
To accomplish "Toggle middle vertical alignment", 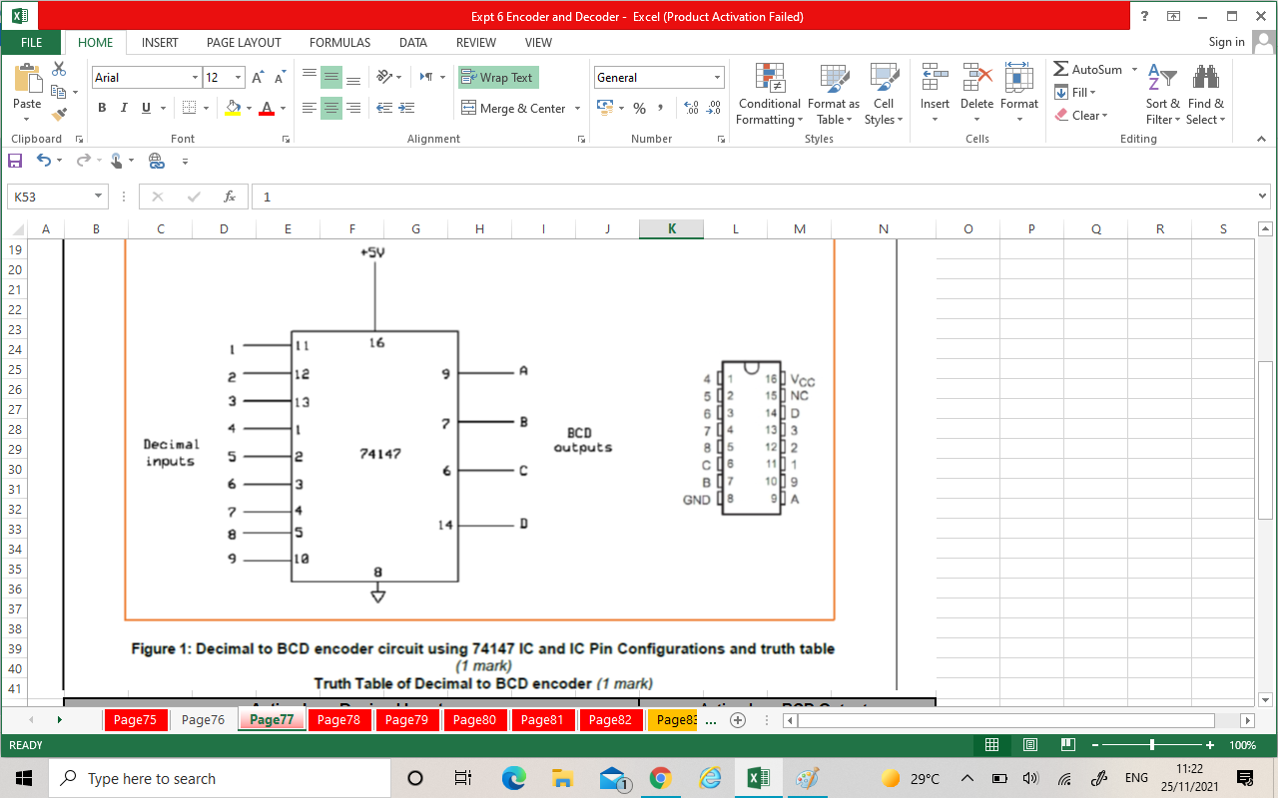I will click(x=331, y=78).
